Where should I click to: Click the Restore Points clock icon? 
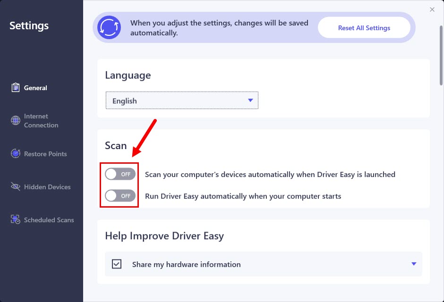(x=16, y=154)
